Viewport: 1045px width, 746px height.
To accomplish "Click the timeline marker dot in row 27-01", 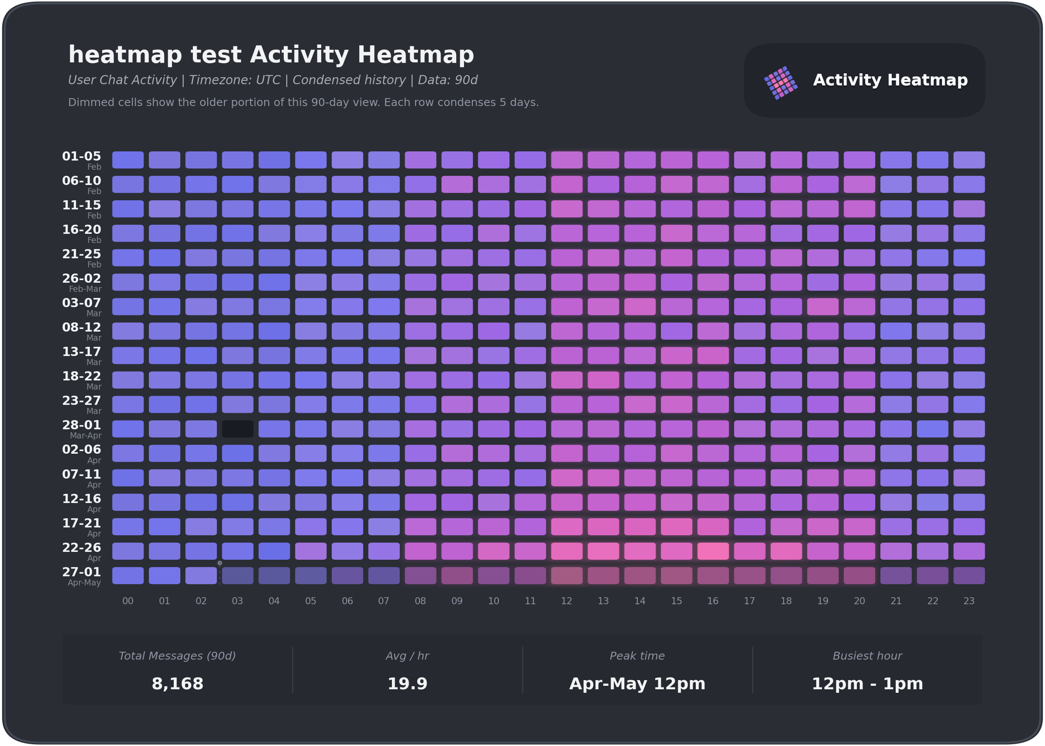I will click(x=220, y=563).
